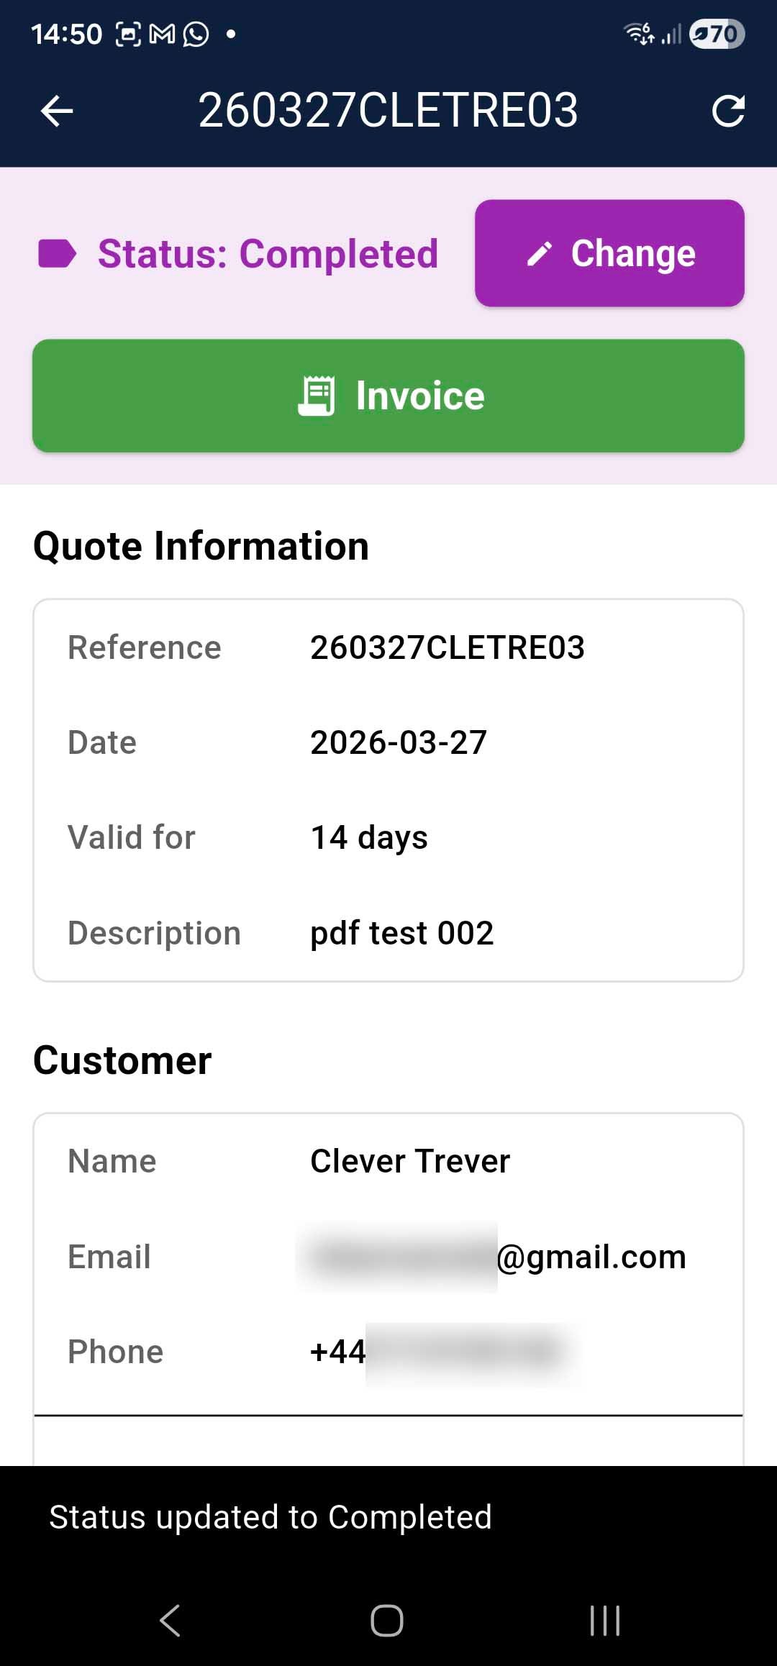Screen dimensions: 777x1666
Task: Dismiss the Status updated to Completed snackbar
Action: [x=270, y=1516]
